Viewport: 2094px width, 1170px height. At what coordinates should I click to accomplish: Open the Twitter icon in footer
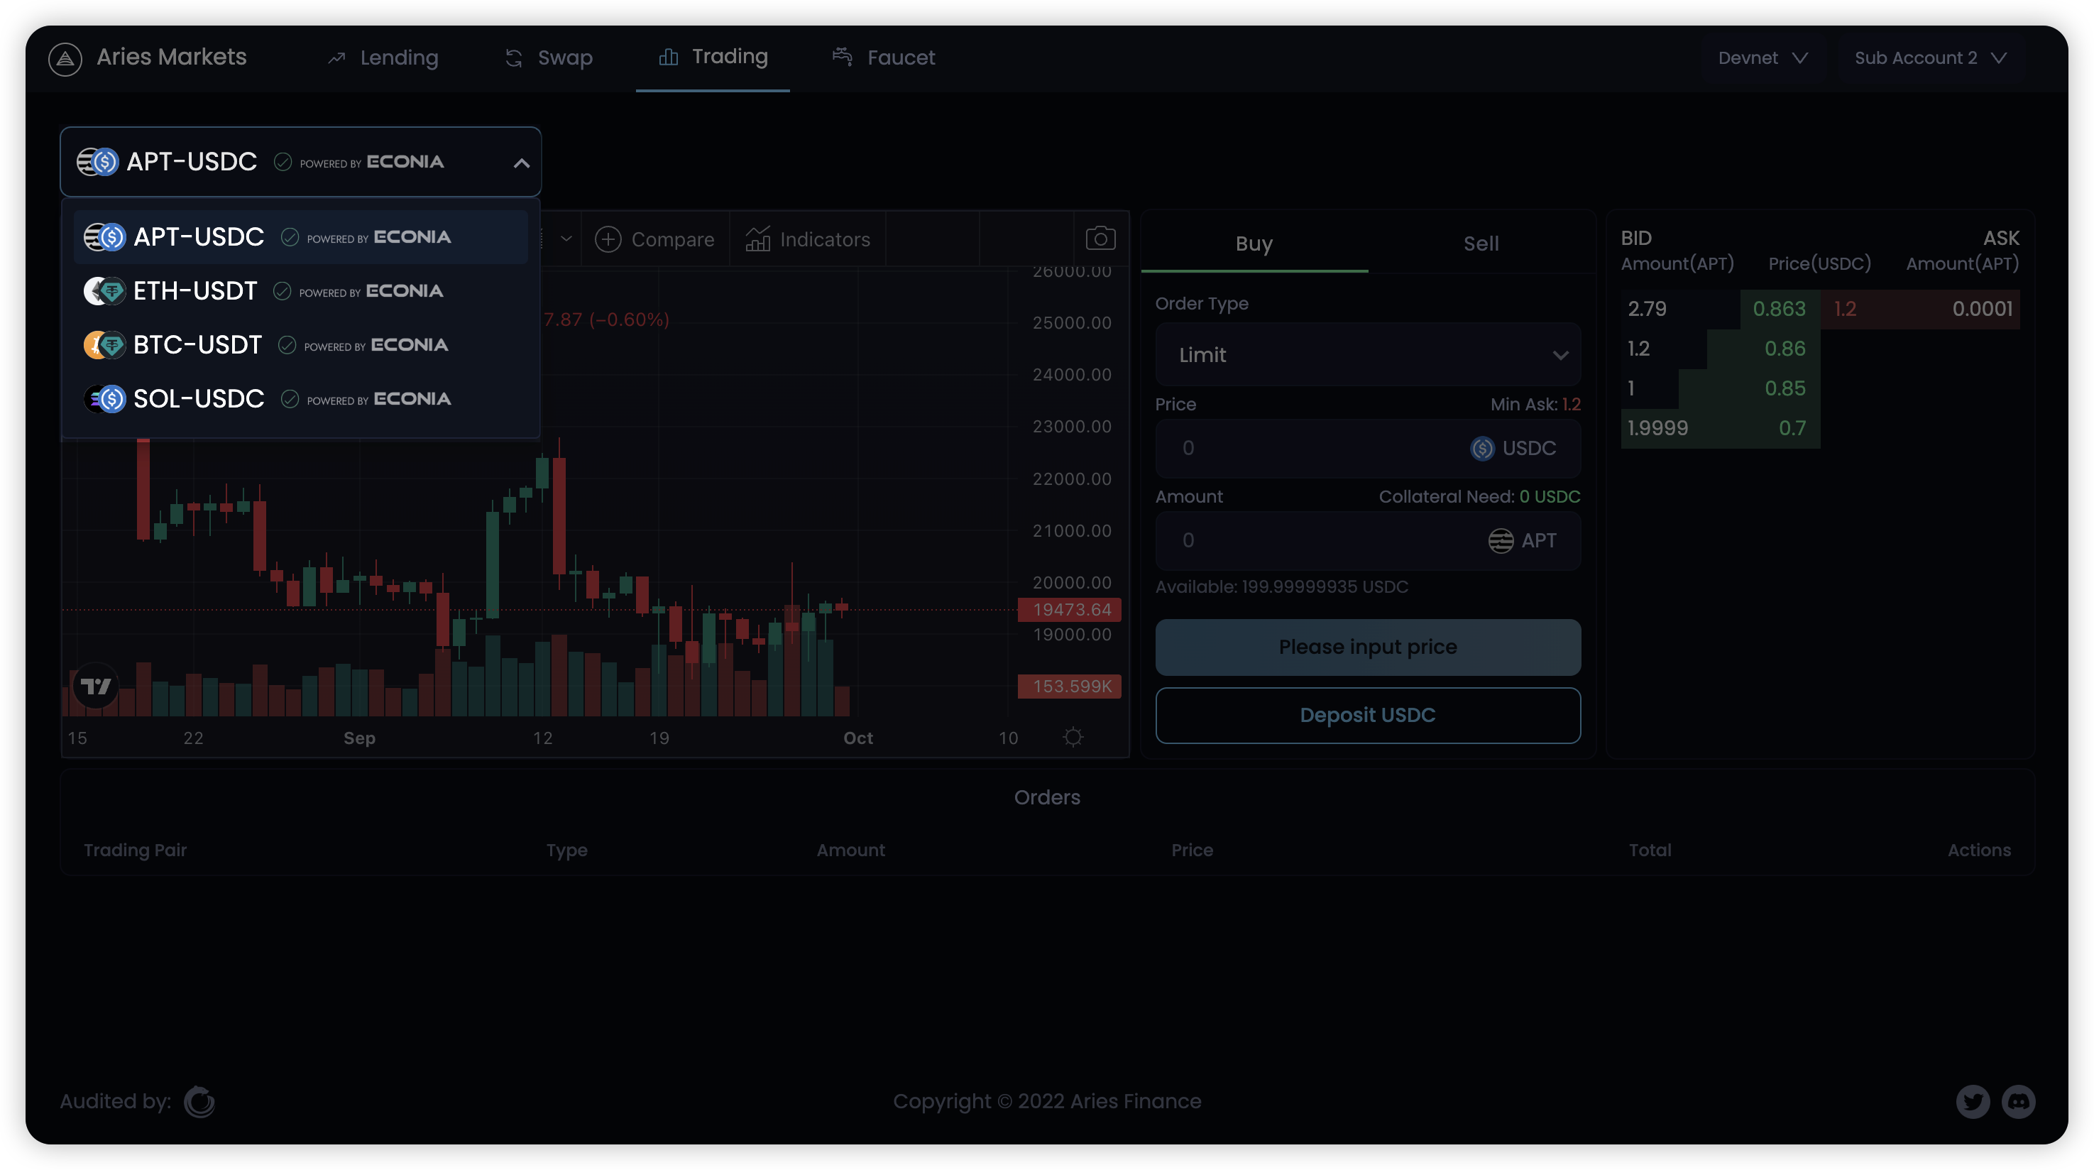point(1973,1102)
